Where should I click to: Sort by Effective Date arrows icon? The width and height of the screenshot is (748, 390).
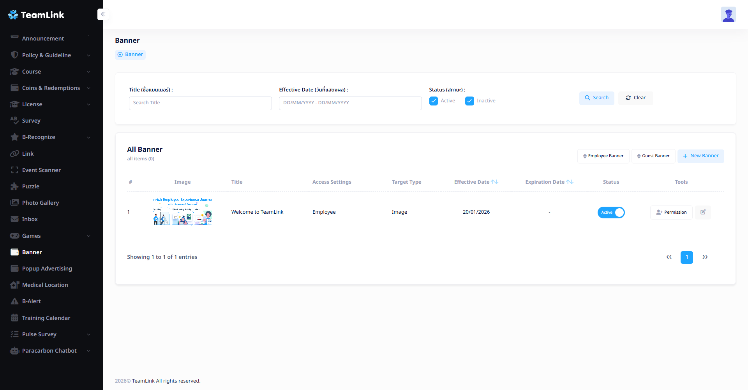click(495, 182)
